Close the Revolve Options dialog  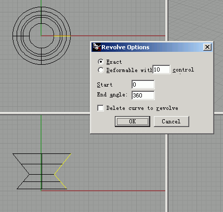(x=207, y=47)
